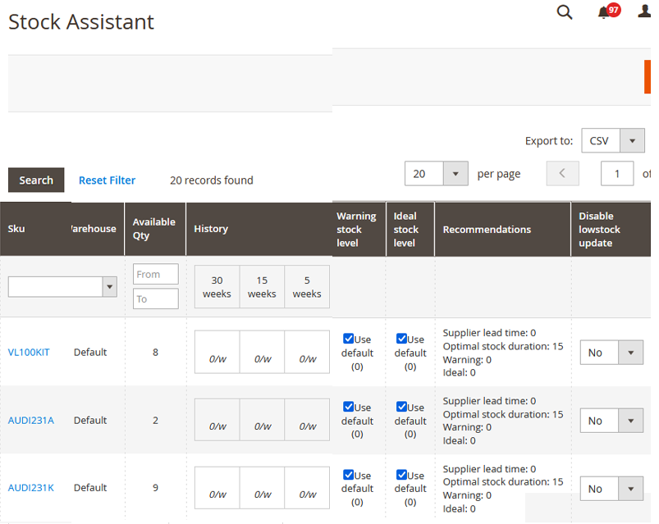Toggle Warning stock Use default for AUDI231K

tap(349, 475)
